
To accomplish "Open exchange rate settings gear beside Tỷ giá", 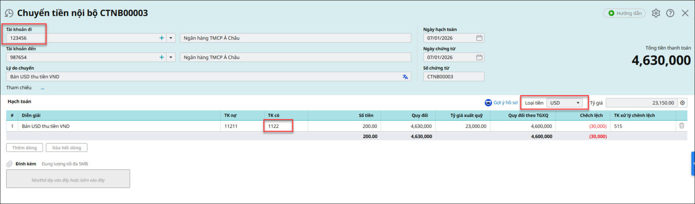I will click(x=682, y=103).
